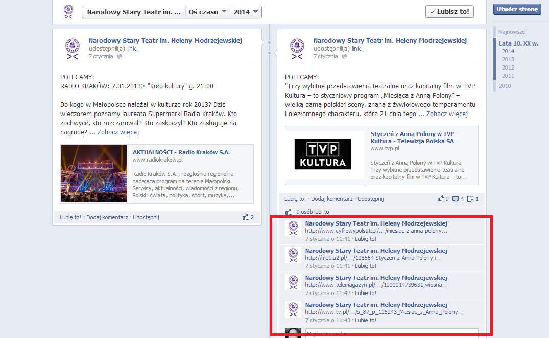The height and width of the screenshot is (338, 549).
Task: Jump to year 2010 in timeline sidebar
Action: click(x=505, y=86)
